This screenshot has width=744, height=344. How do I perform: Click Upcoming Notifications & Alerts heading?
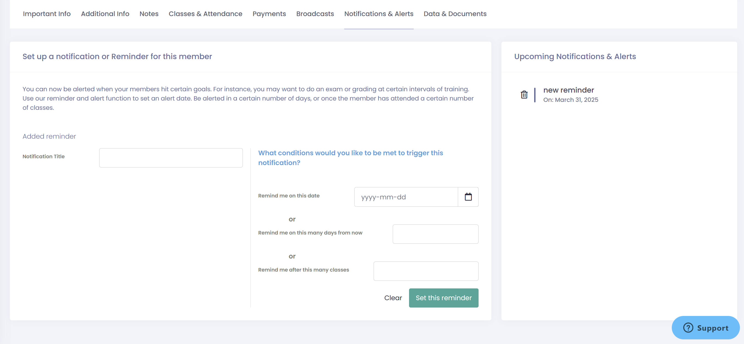click(575, 57)
